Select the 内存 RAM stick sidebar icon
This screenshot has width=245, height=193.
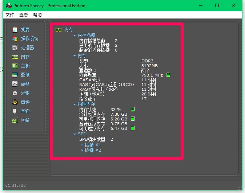click(15, 57)
